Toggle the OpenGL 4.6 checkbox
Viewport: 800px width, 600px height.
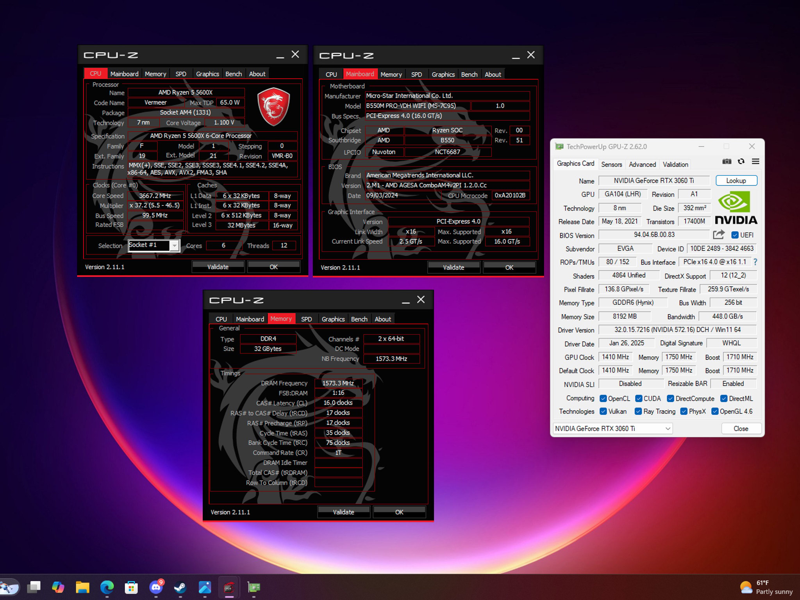point(715,411)
